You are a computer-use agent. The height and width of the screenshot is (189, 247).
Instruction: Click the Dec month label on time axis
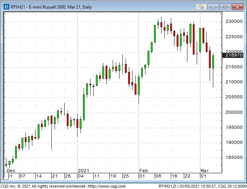[11, 171]
